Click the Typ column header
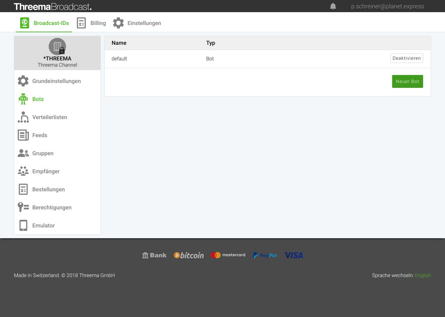 coord(211,43)
